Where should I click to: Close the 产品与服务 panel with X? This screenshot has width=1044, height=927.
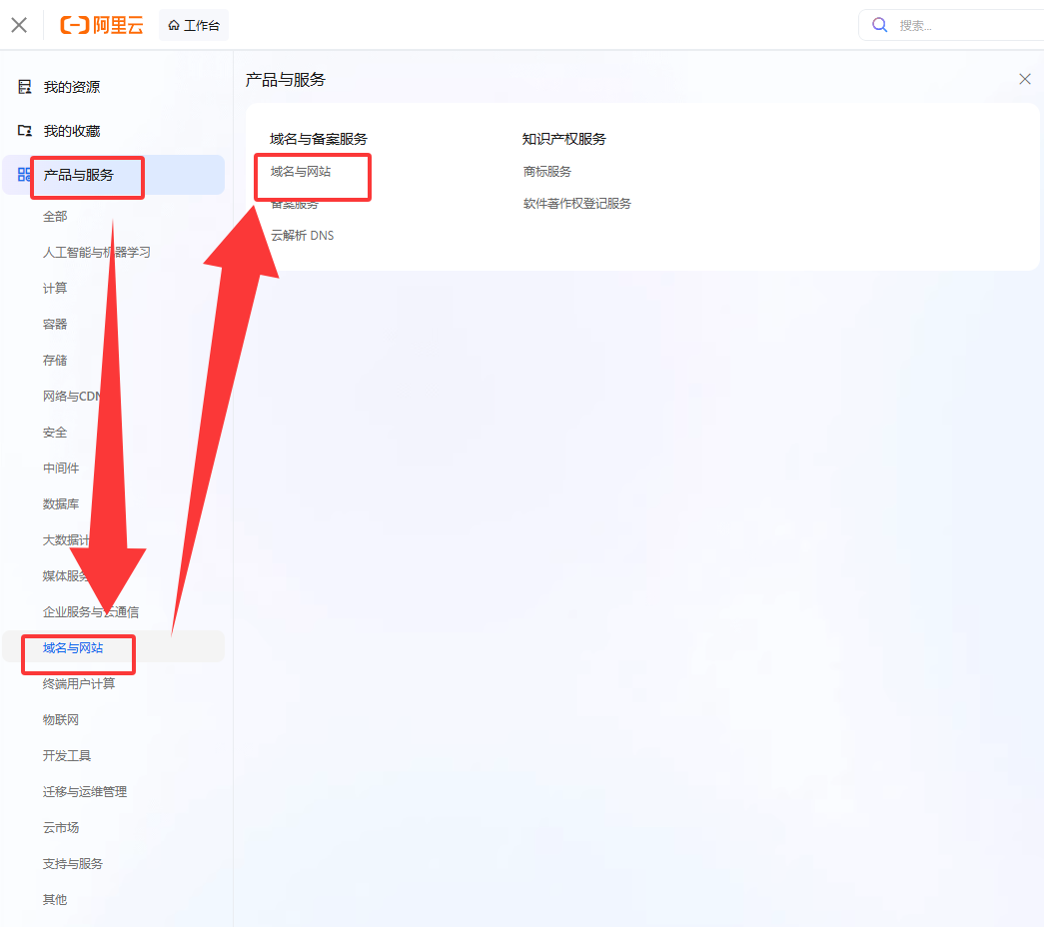pos(1024,79)
